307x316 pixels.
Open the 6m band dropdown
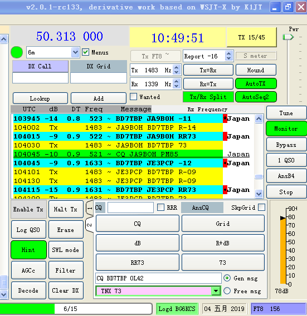[x=75, y=52]
